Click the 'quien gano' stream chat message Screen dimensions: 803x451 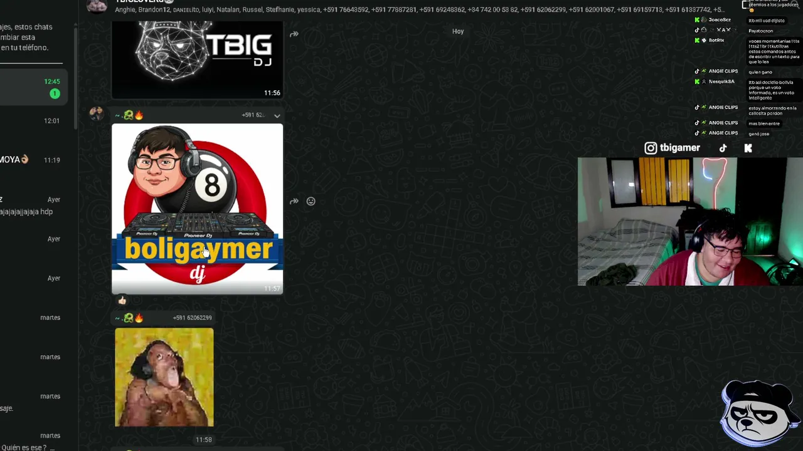point(760,72)
